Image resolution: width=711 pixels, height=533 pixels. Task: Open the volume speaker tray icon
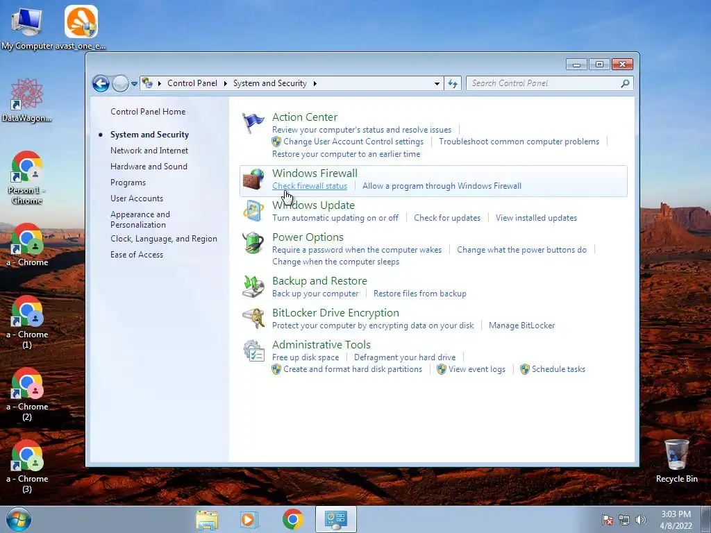point(641,520)
